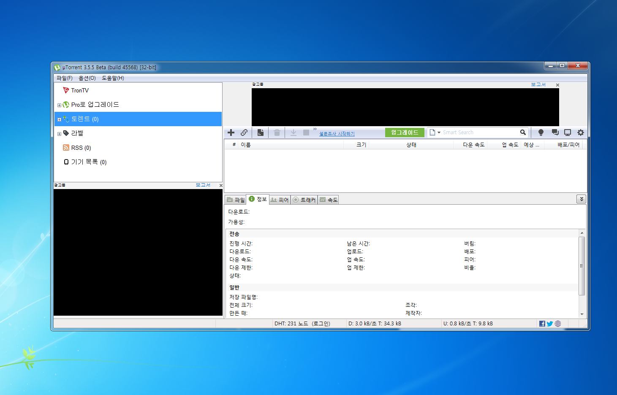Image resolution: width=617 pixels, height=395 pixels.
Task: Open Preferences via the gear icon
Action: tap(581, 133)
